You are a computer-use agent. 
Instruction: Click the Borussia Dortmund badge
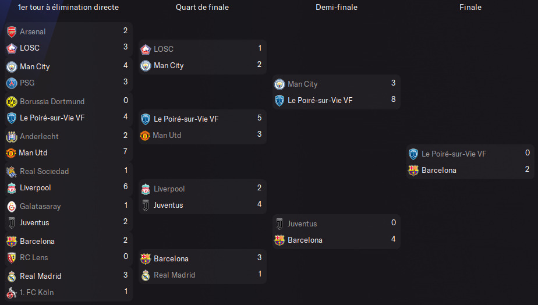12,101
